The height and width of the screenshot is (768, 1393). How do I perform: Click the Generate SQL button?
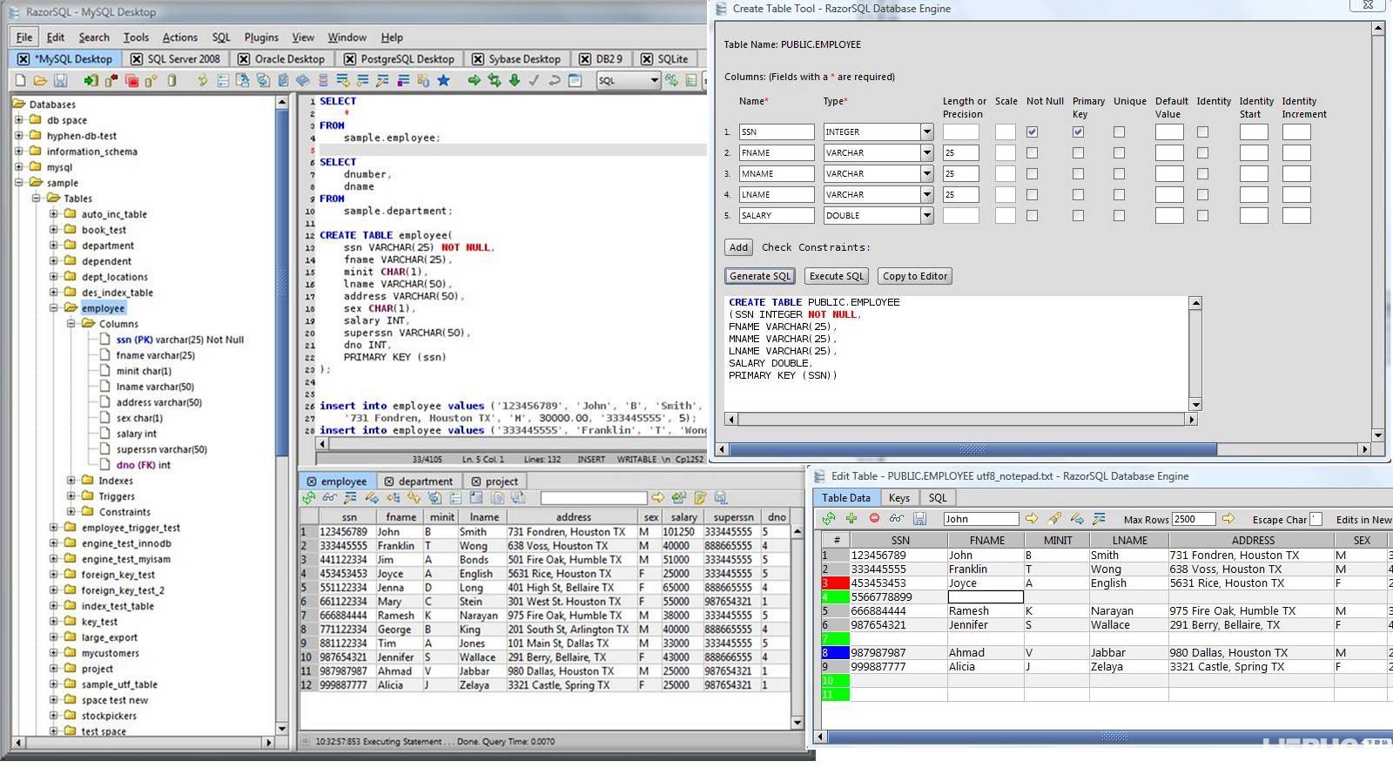pyautogui.click(x=760, y=276)
